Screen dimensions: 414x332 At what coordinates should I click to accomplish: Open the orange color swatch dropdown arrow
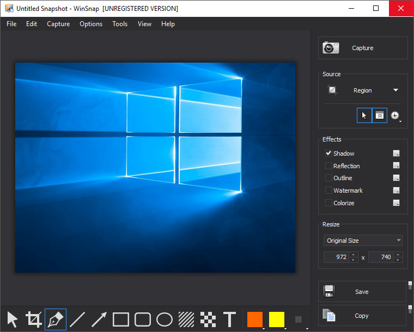click(x=264, y=329)
